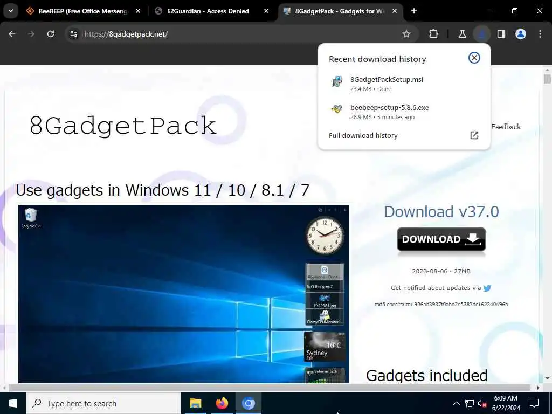
Task: Open beebeep-setup-5.8.6.exe download entry
Action: (403, 112)
